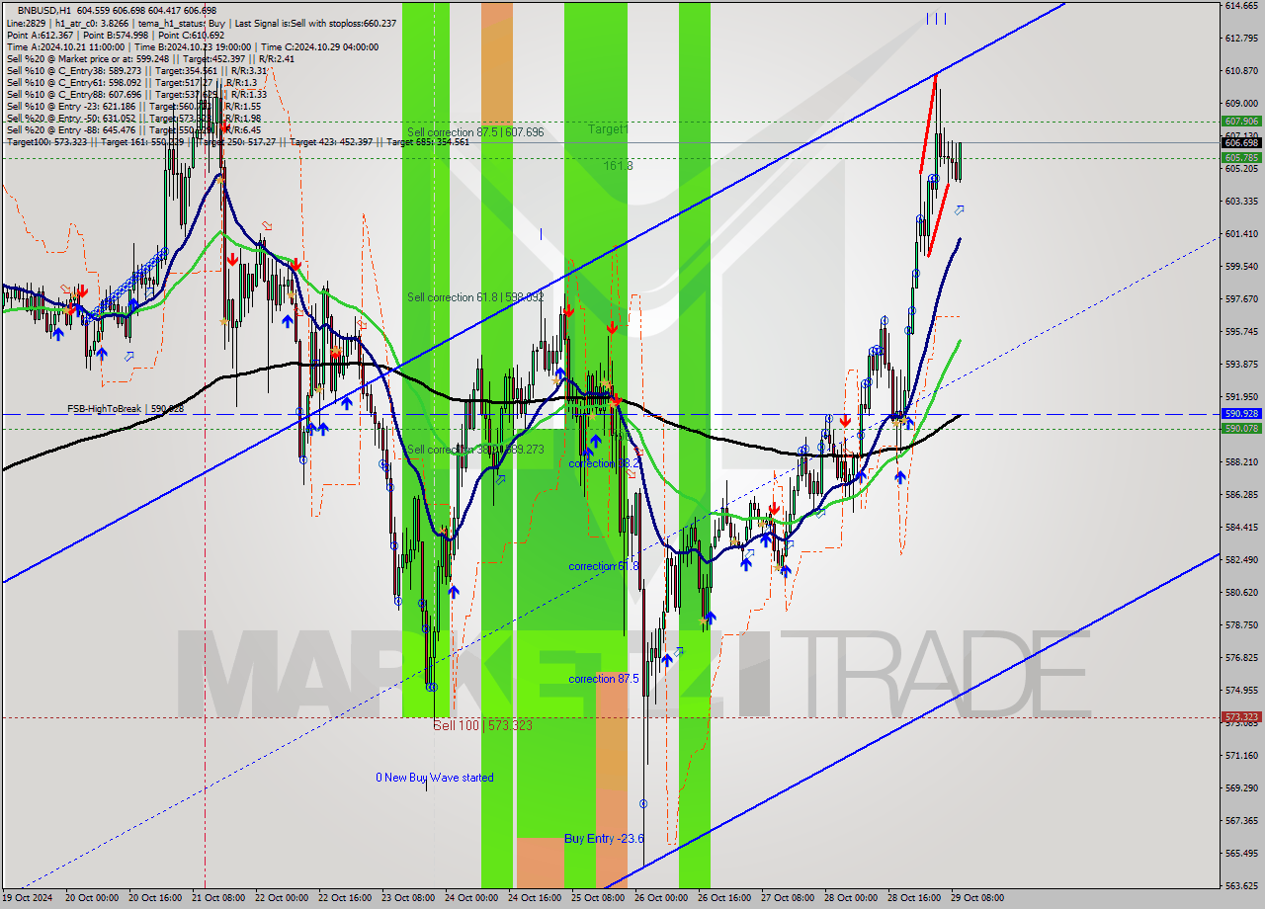Click the 'Time A:2024.10.21 11:00:00' text
The width and height of the screenshot is (1265, 909).
[65, 46]
